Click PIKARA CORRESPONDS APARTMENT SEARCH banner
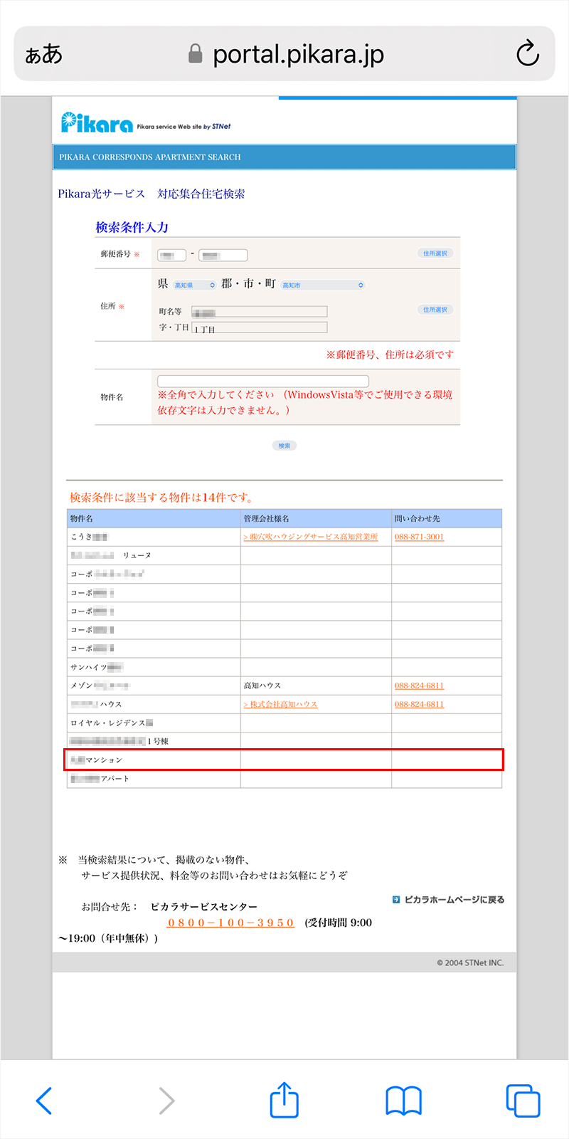 pos(284,157)
